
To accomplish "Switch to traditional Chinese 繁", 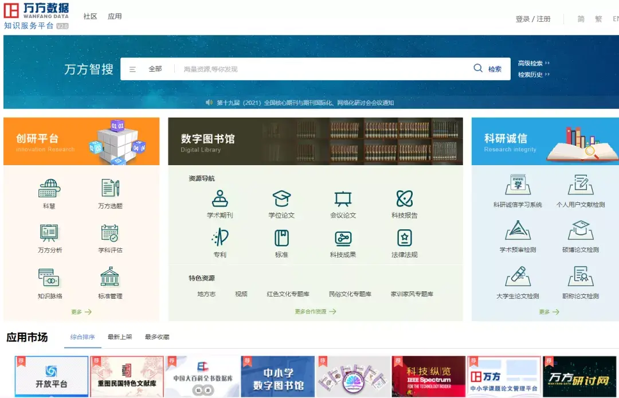I will tap(598, 19).
